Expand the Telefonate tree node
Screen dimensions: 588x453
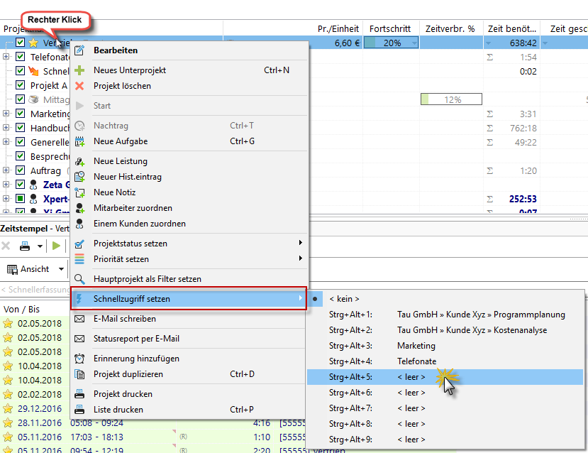(6, 57)
